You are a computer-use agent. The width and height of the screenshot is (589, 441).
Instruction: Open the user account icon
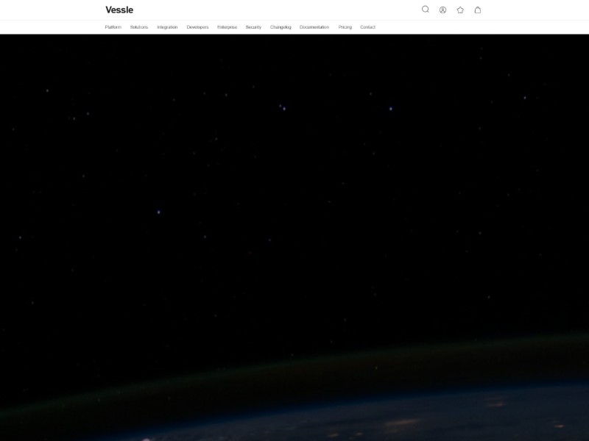click(442, 10)
